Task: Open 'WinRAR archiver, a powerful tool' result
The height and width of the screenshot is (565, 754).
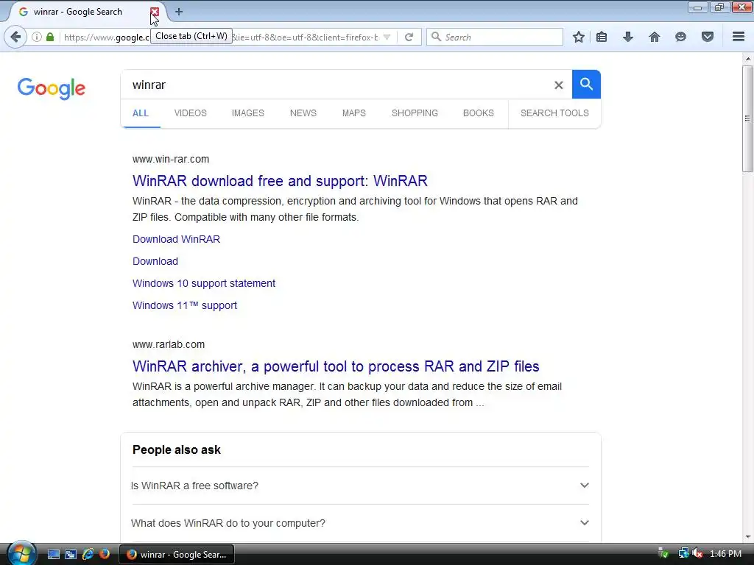Action: click(x=336, y=366)
